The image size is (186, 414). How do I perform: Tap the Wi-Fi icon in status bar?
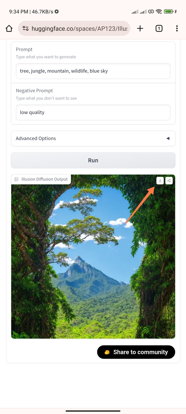(159, 12)
